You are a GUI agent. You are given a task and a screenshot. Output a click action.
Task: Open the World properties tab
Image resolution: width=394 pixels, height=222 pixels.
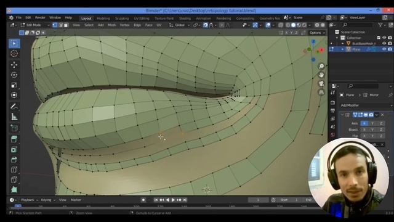coord(333,134)
